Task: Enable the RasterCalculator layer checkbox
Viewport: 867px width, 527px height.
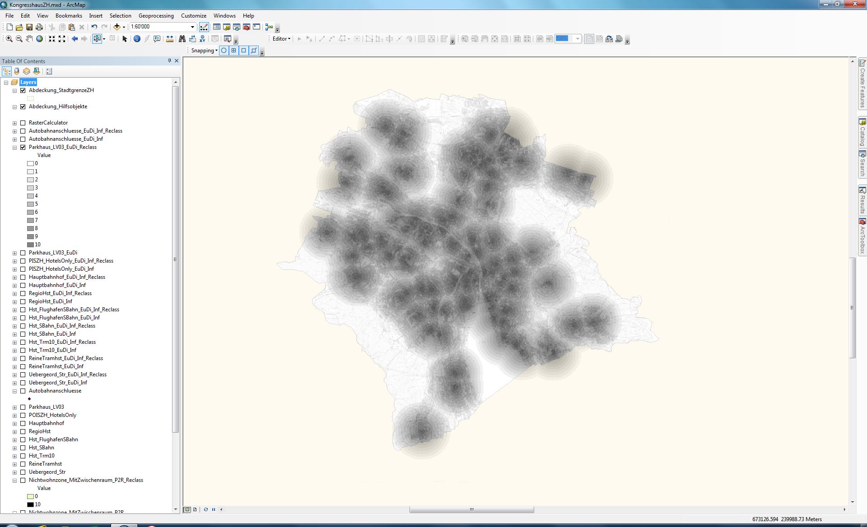Action: coord(23,123)
